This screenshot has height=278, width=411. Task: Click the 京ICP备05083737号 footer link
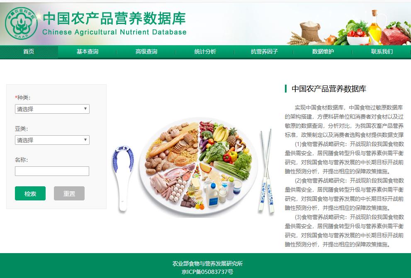click(x=207, y=272)
